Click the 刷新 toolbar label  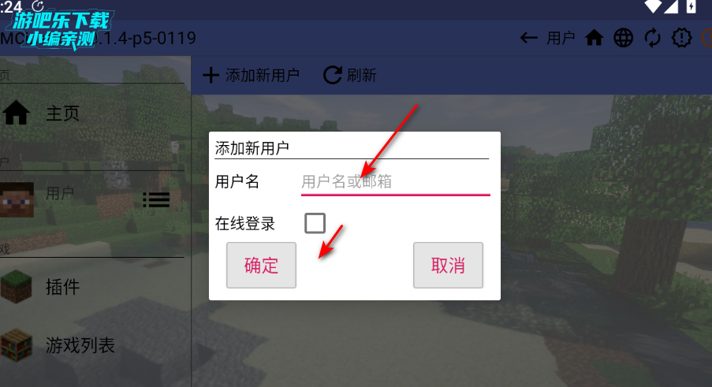click(x=362, y=75)
